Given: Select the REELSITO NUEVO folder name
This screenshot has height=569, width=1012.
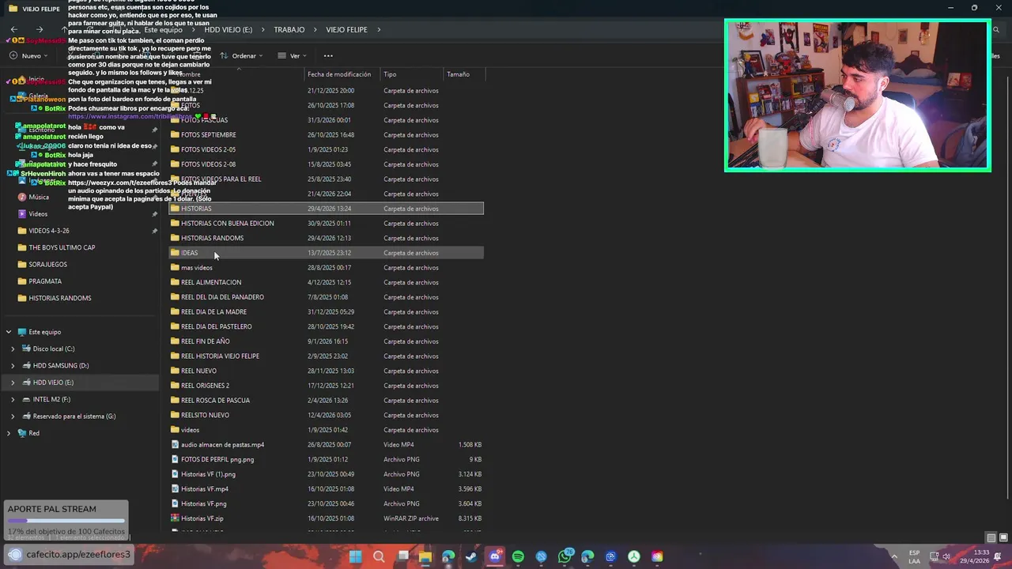Looking at the screenshot, I should coord(205,415).
